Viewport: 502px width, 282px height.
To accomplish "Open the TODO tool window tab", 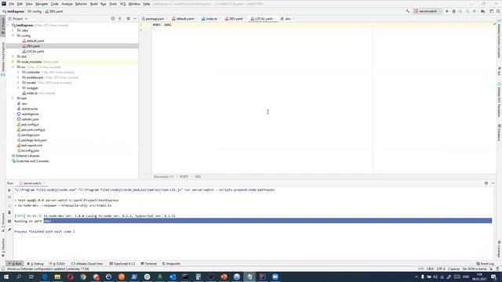I will pos(57,264).
